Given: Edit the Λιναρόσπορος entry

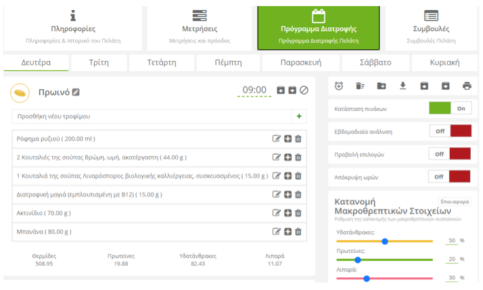Looking at the screenshot, I should [277, 176].
